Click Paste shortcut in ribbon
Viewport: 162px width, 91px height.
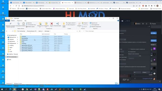click(x=30, y=27)
